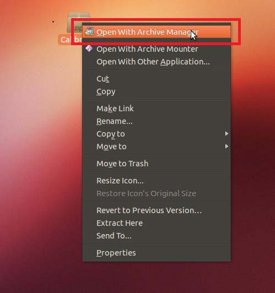Click the Archive Mounter diamond icon
Image resolution: width=275 pixels, height=293 pixels.
pyautogui.click(x=89, y=48)
